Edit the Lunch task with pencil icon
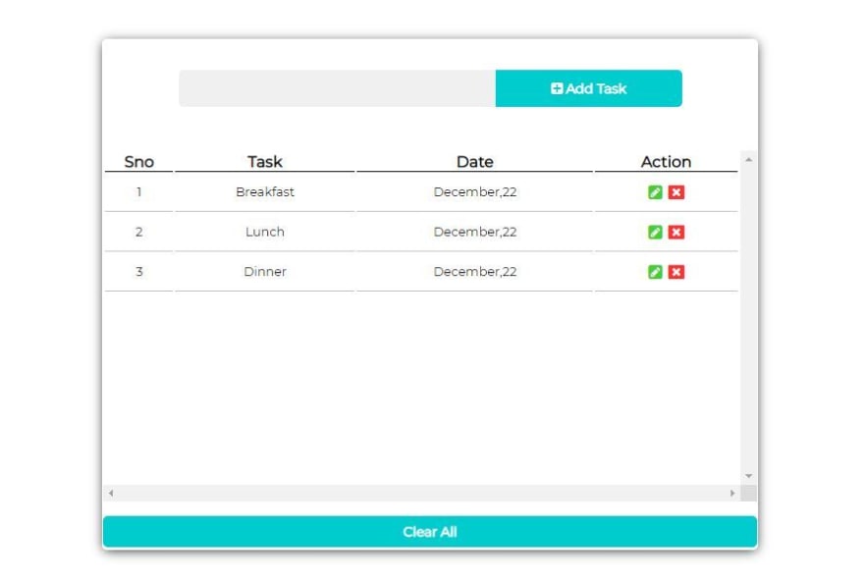 click(x=655, y=232)
